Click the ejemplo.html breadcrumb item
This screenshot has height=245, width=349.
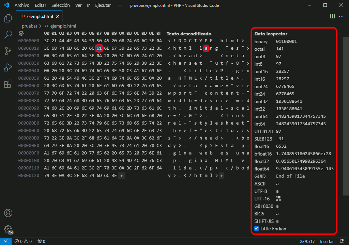click(63, 26)
